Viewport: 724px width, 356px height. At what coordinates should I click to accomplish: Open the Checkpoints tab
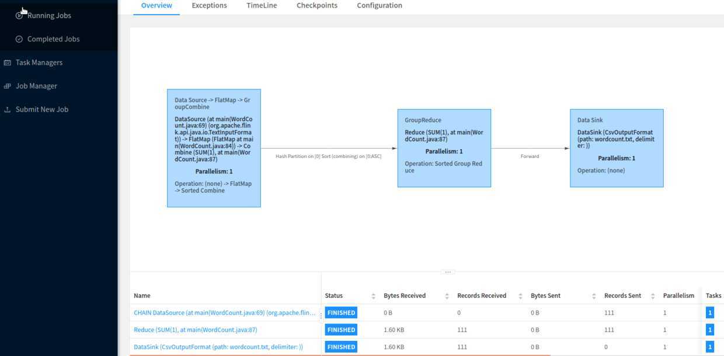[x=316, y=6]
